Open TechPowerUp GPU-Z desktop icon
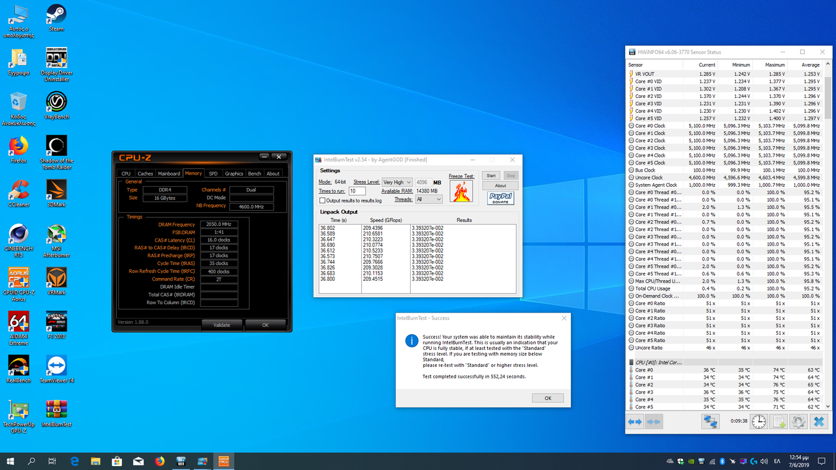The width and height of the screenshot is (836, 470). [18, 416]
